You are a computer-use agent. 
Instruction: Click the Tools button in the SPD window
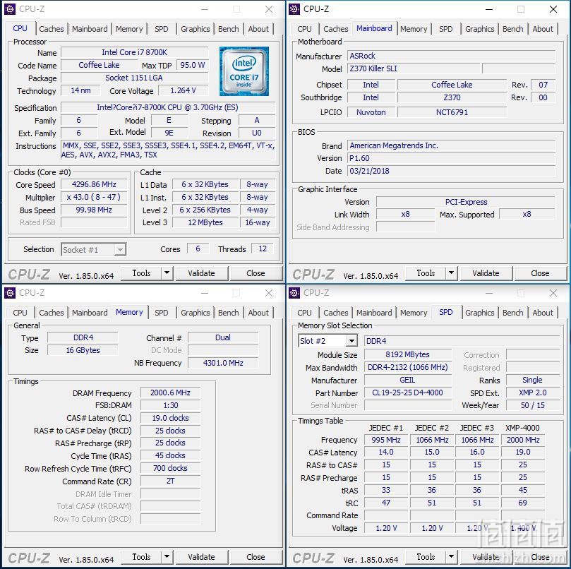click(x=426, y=557)
